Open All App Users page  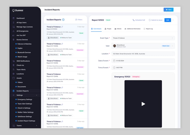pos(22,22)
